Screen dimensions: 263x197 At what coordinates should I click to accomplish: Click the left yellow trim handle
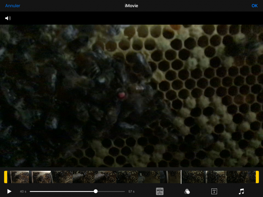(6, 177)
